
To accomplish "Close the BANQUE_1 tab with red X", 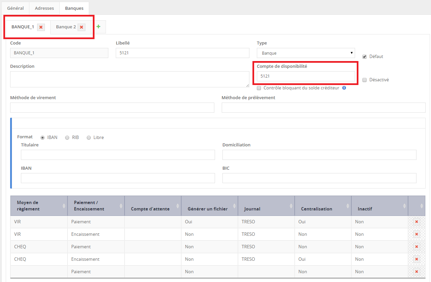I will (x=41, y=27).
